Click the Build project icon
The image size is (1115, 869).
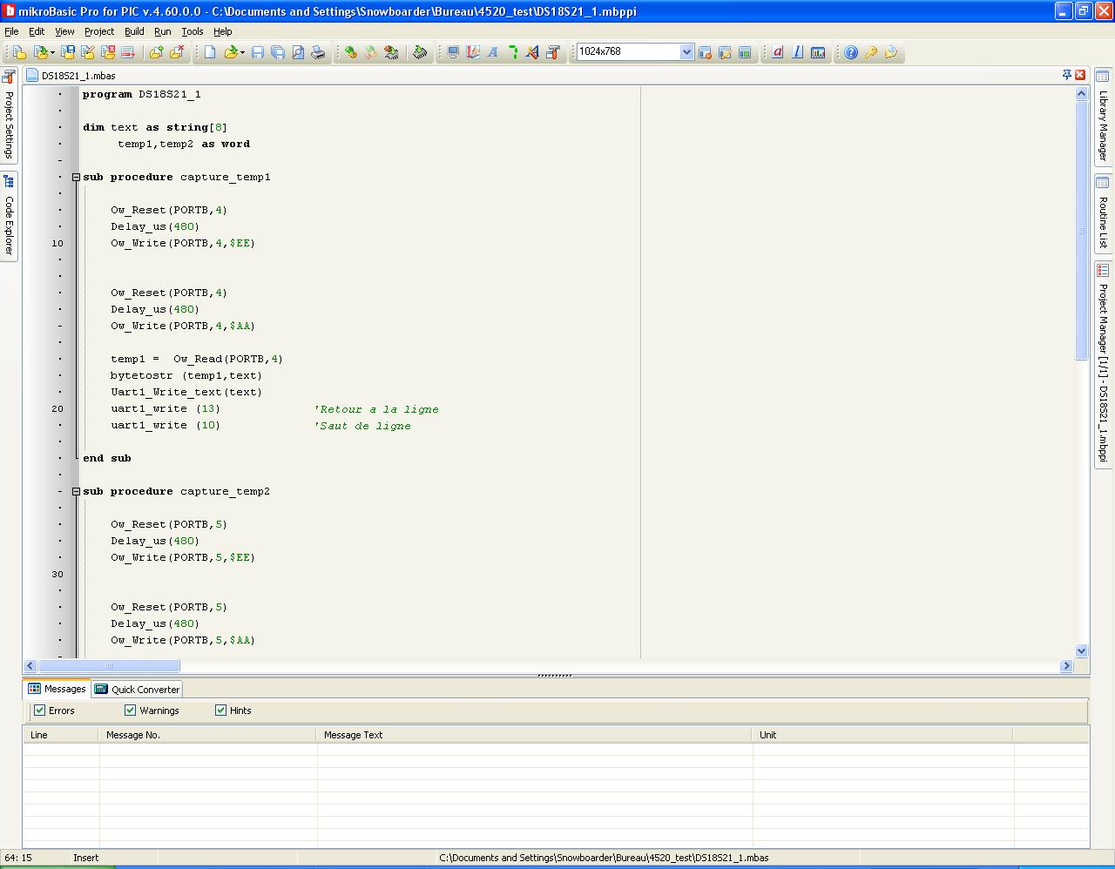coord(350,52)
